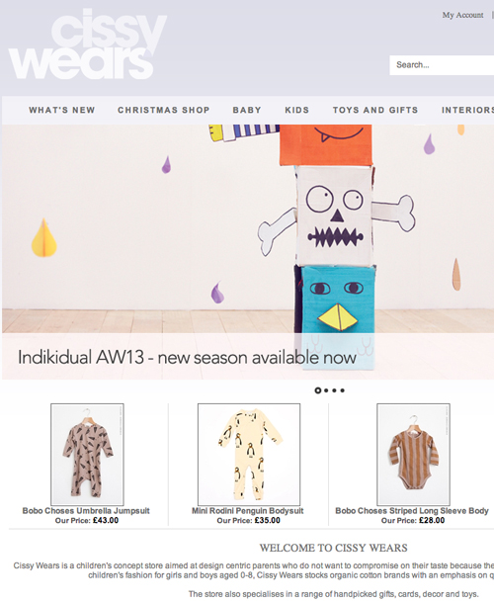The height and width of the screenshot is (603, 494).
Task: Open the Umbrella Jumpsuit product image
Action: tap(87, 454)
